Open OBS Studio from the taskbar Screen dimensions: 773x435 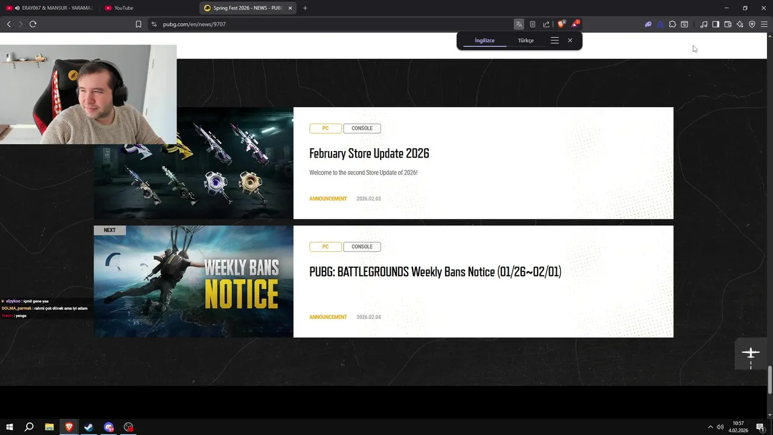click(128, 427)
